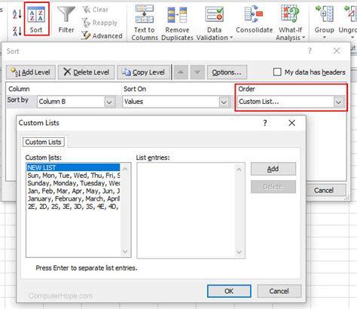Click Reapply filter in the ribbon
The image size is (357, 309).
99,23
